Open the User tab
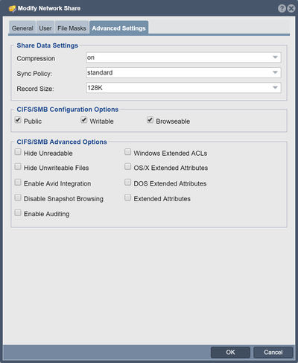Screen dimensions: 298x363 tap(45, 28)
